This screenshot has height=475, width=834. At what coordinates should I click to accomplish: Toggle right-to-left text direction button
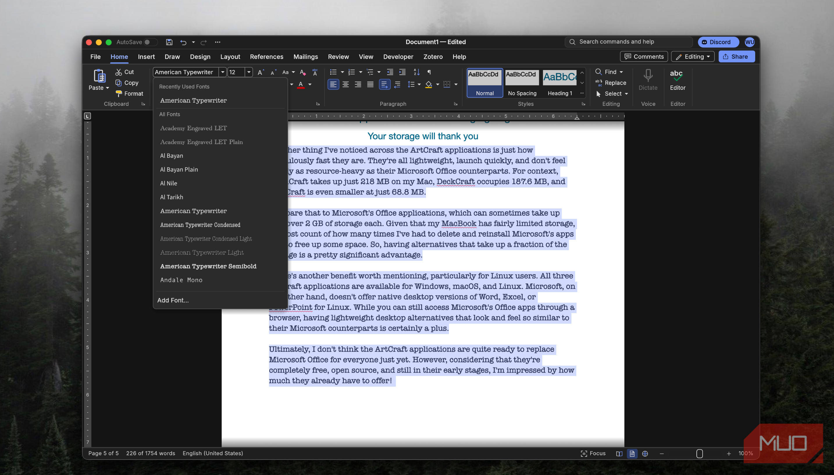click(x=397, y=85)
